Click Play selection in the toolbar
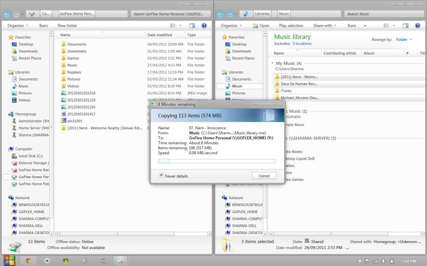The height and width of the screenshot is (266, 427). 291,25
